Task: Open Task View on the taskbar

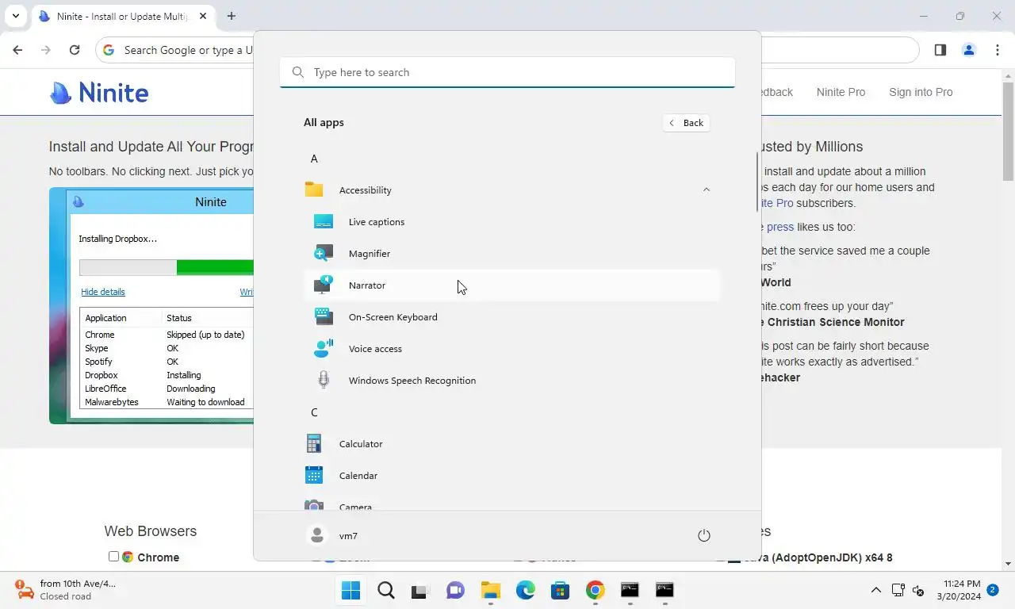Action: coord(419,590)
